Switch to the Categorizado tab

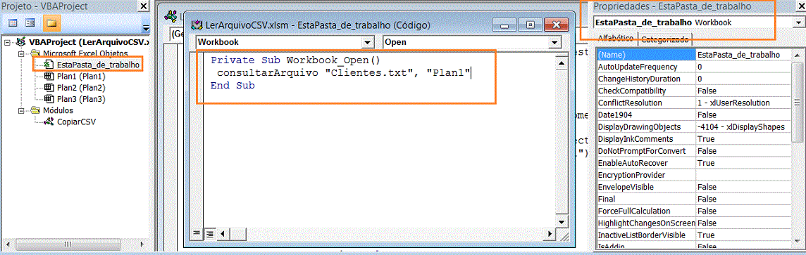tap(665, 39)
